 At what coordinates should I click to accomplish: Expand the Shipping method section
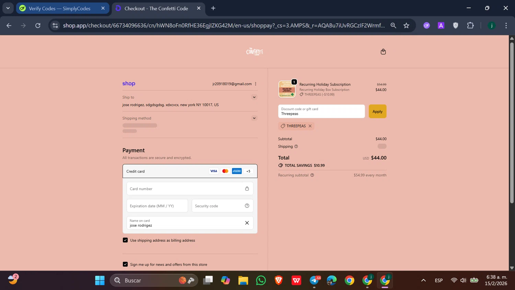[x=254, y=118]
